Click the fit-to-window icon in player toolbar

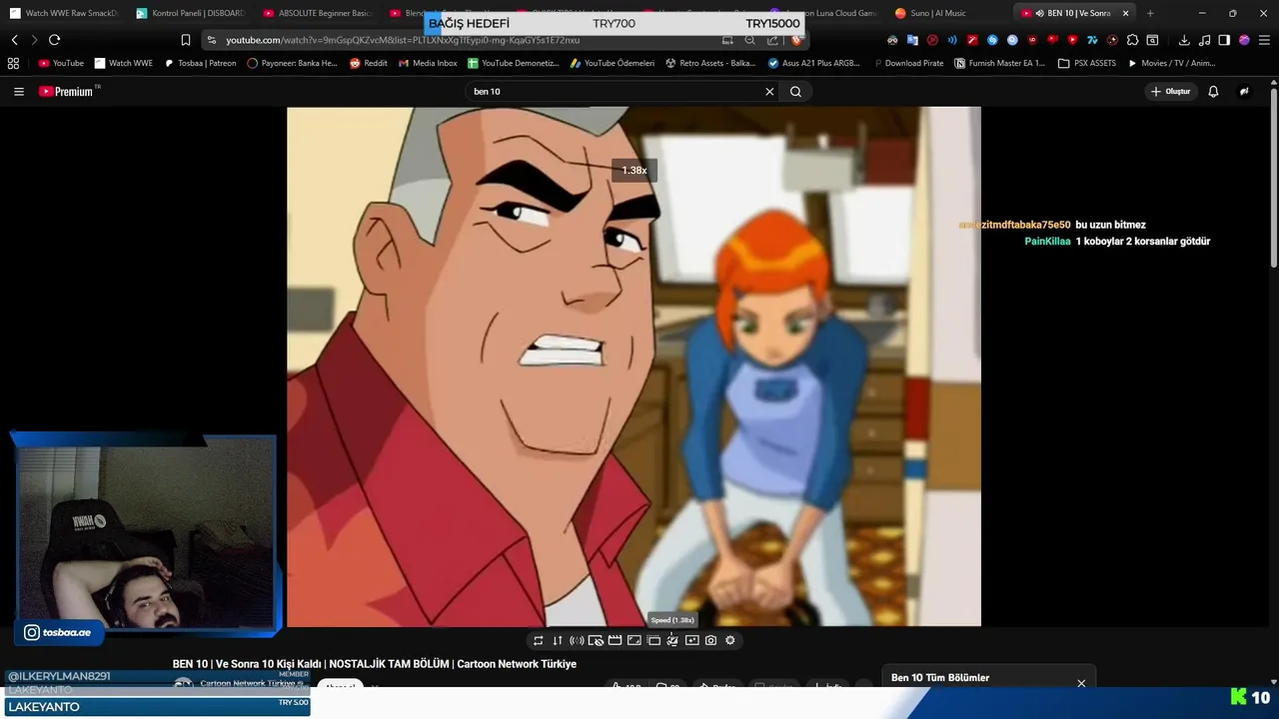(634, 640)
